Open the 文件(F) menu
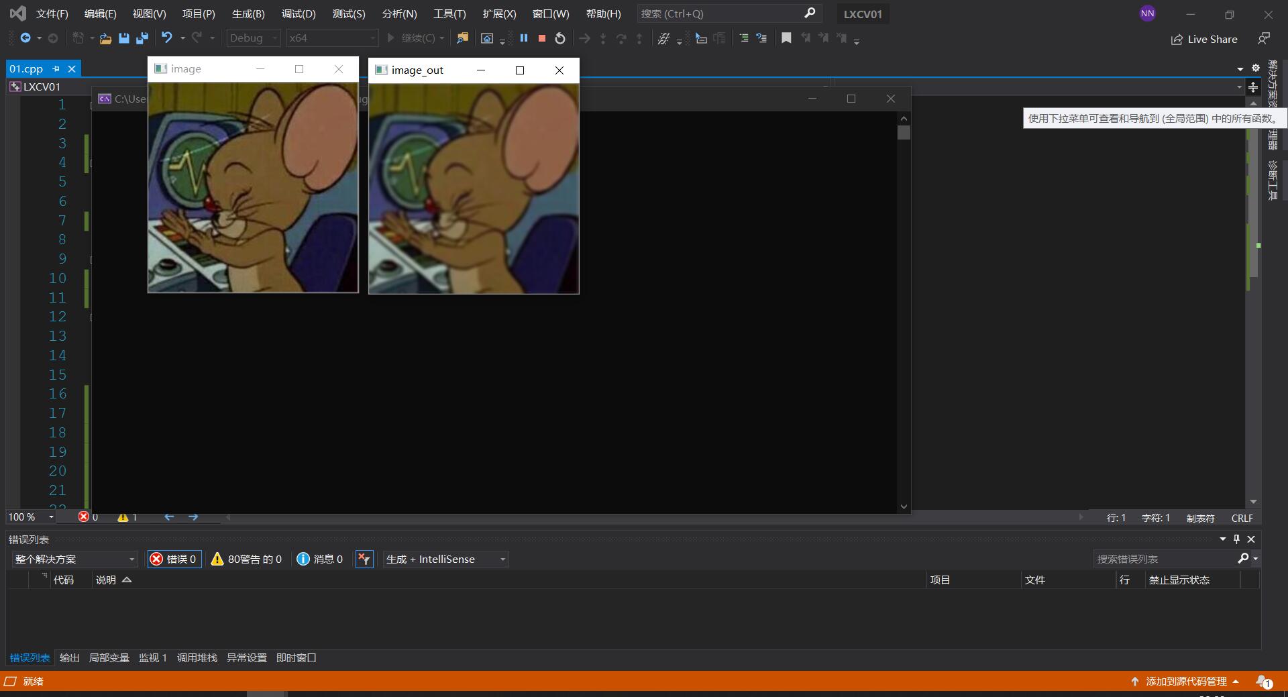Screen dimensions: 1288x697 tap(52, 13)
